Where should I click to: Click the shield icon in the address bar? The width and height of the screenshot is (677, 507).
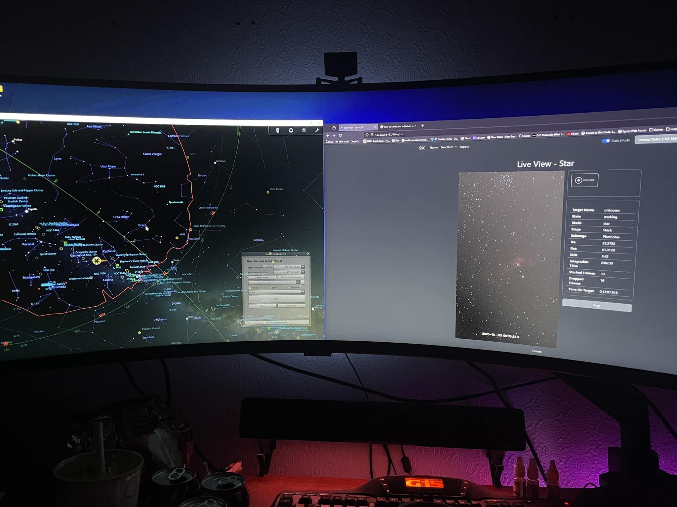point(367,135)
